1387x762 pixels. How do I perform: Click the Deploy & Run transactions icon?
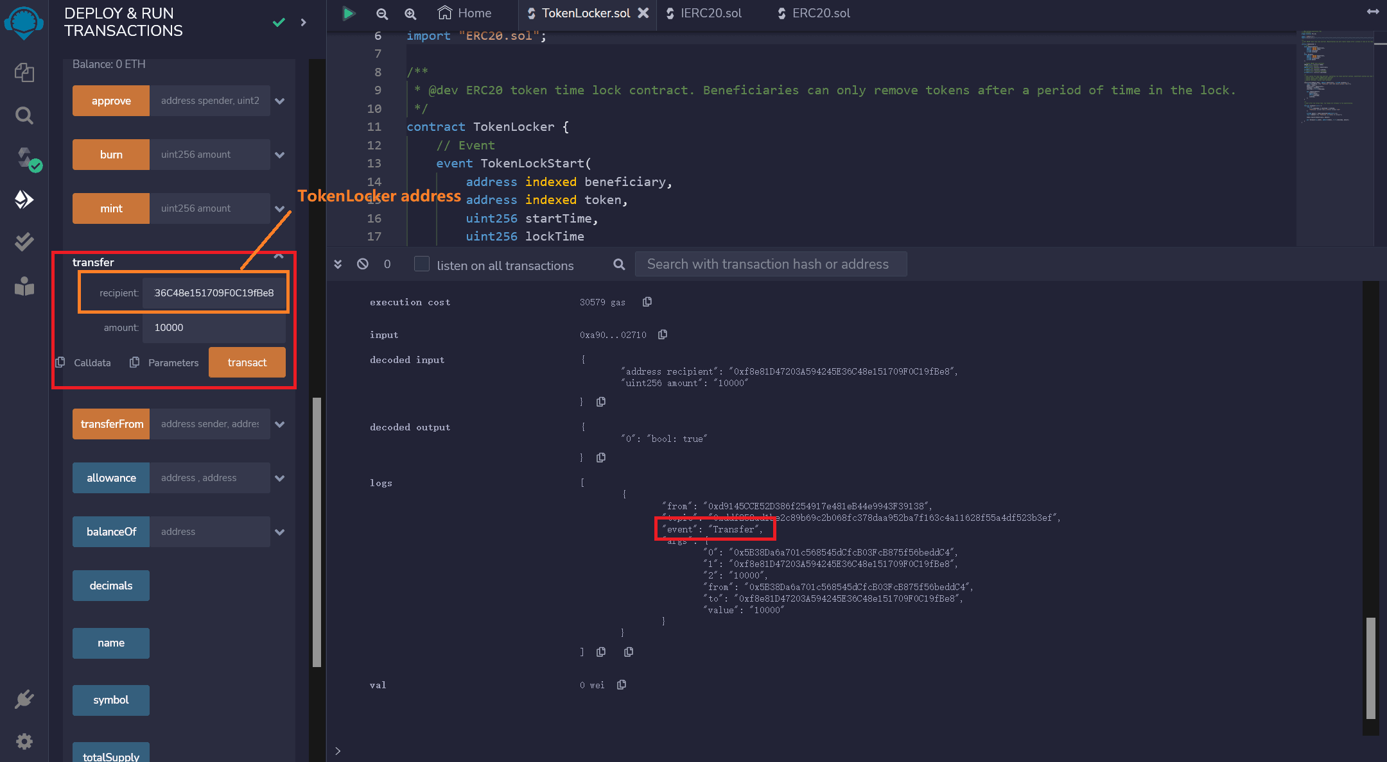tap(24, 199)
